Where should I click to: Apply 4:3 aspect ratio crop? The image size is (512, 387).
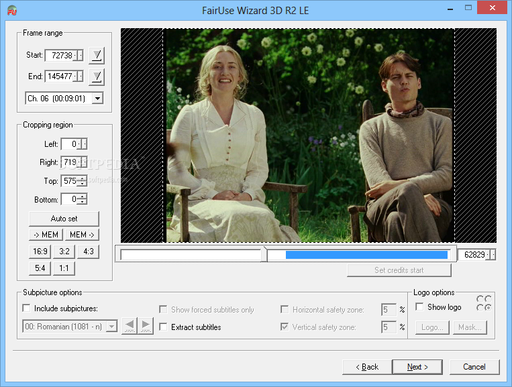(x=88, y=252)
